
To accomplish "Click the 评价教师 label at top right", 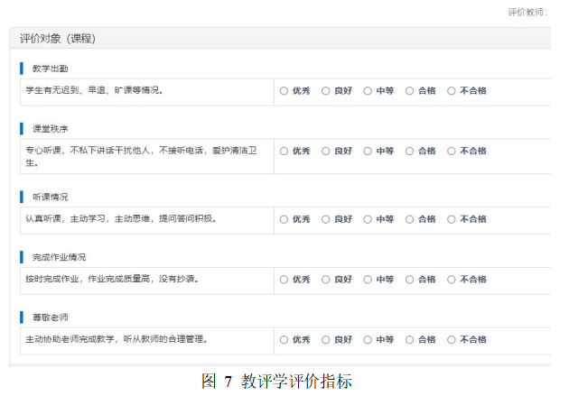I will coord(527,12).
